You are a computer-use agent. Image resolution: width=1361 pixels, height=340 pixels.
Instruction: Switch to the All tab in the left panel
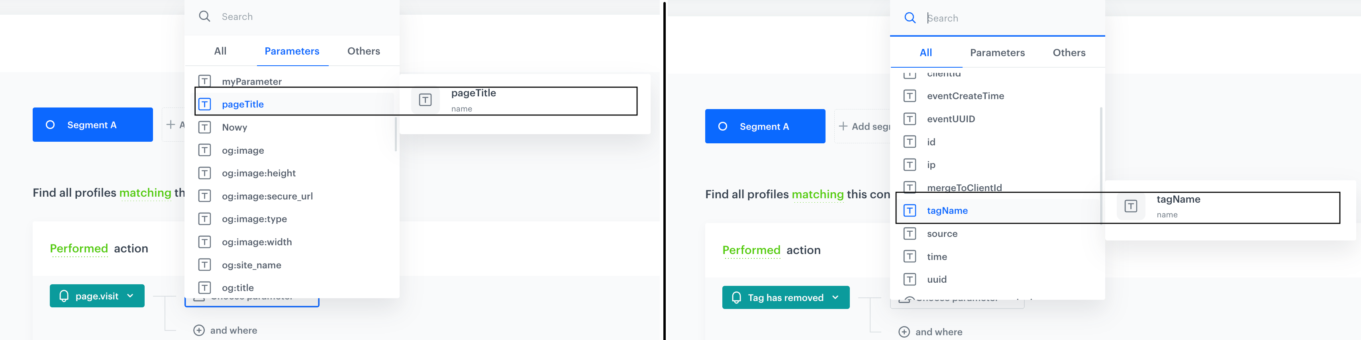click(x=220, y=51)
